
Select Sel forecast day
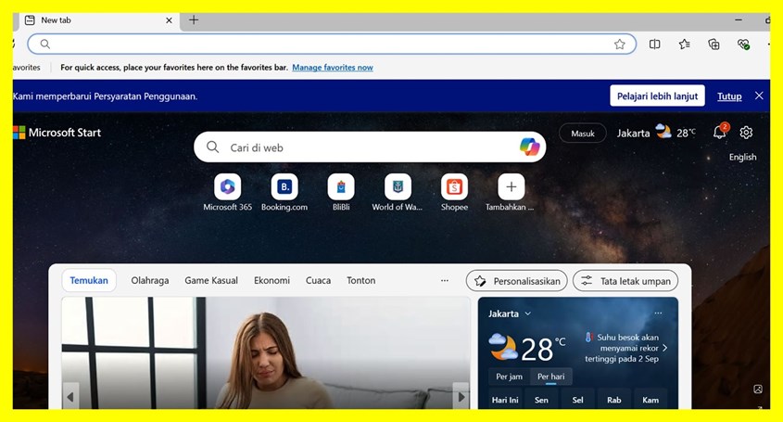(578, 400)
